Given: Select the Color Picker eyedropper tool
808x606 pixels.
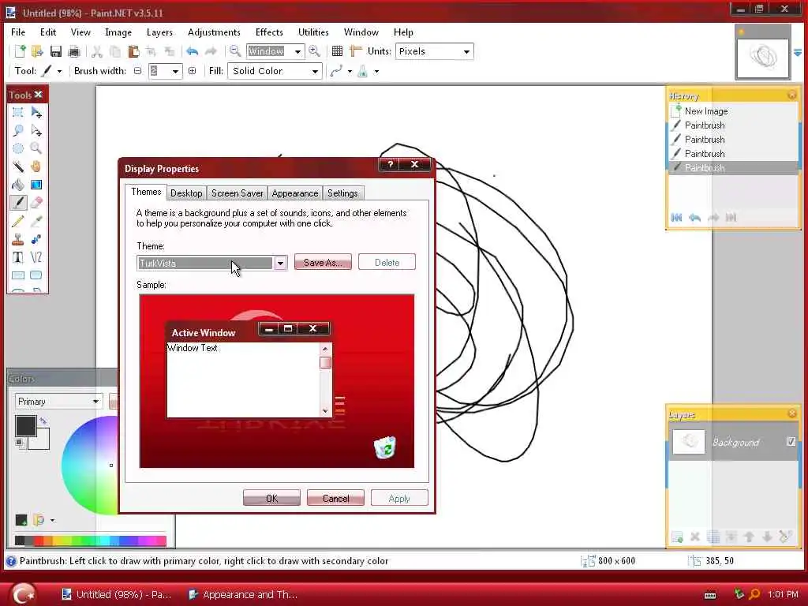Looking at the screenshot, I should [36, 221].
